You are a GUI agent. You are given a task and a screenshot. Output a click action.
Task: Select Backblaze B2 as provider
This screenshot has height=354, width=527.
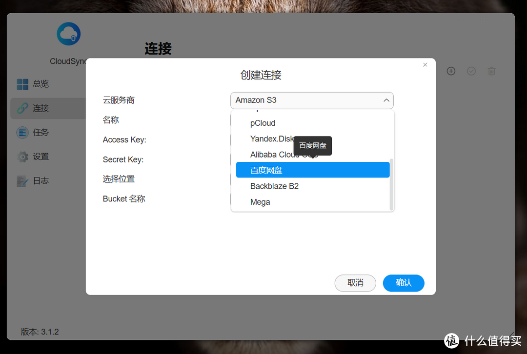[x=274, y=186]
